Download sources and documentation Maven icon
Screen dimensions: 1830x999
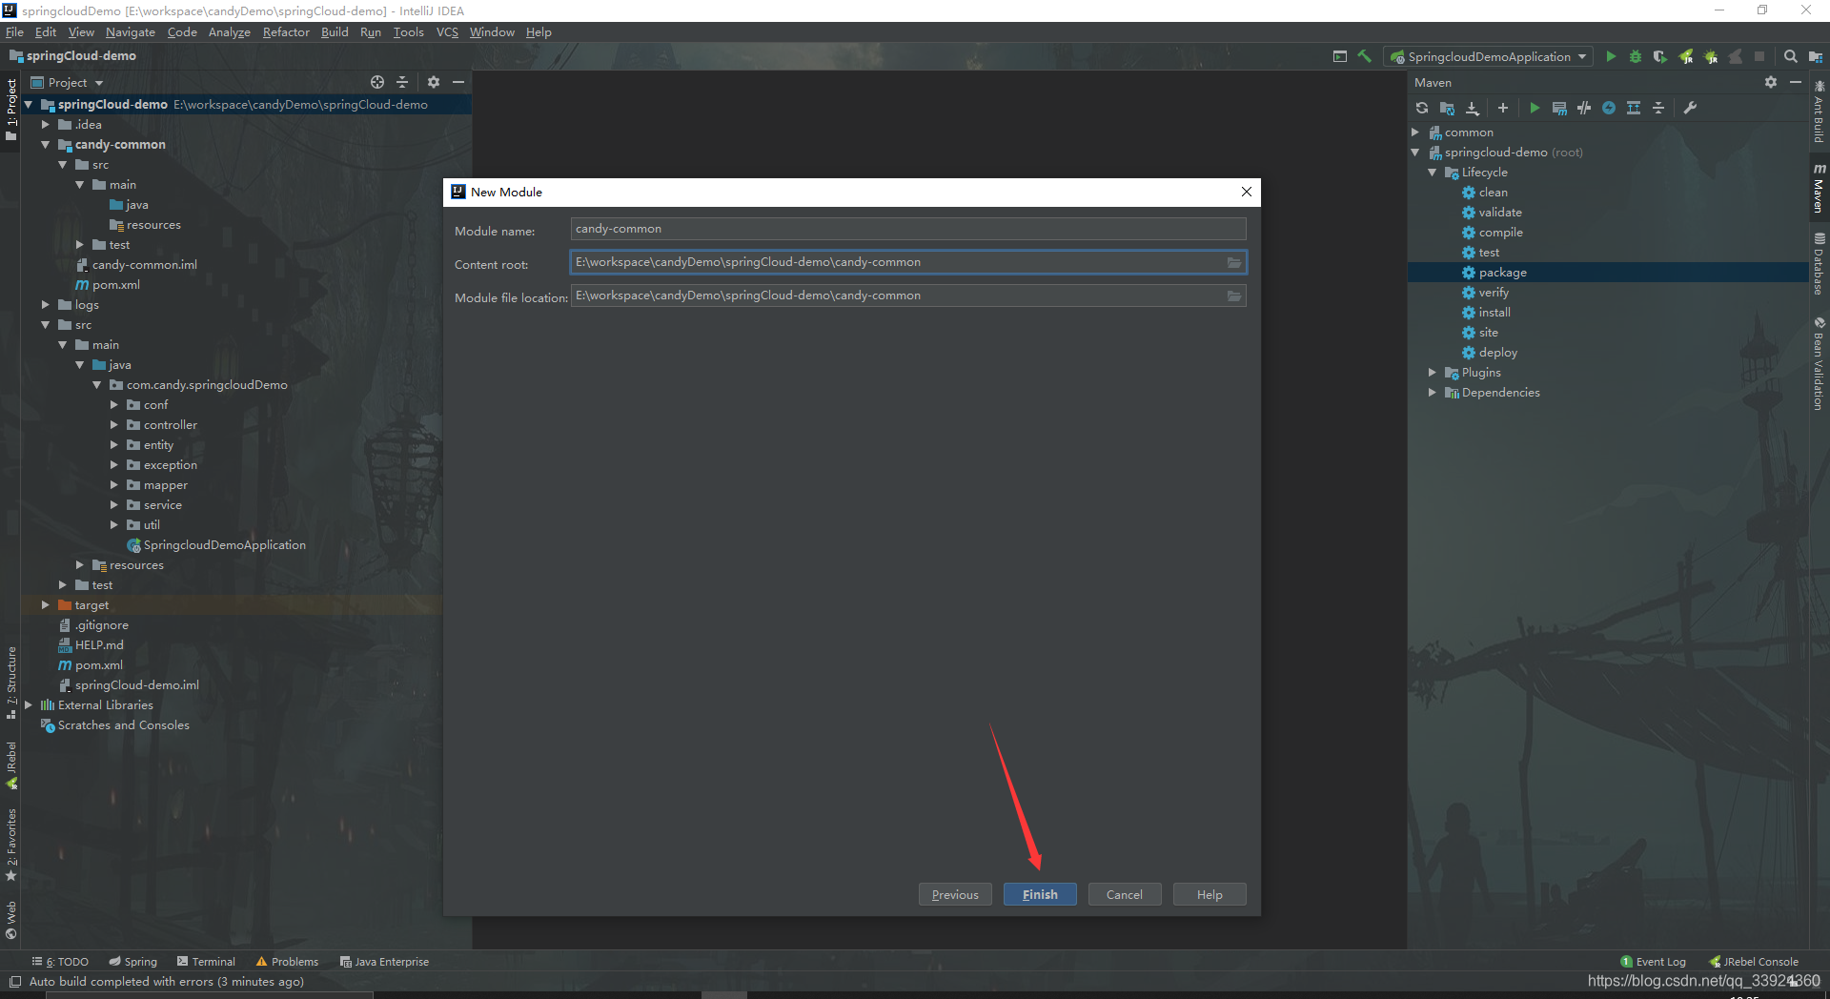1473,108
